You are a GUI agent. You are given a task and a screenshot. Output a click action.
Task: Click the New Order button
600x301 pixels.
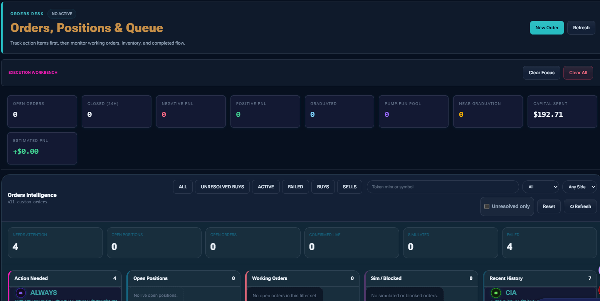point(547,28)
